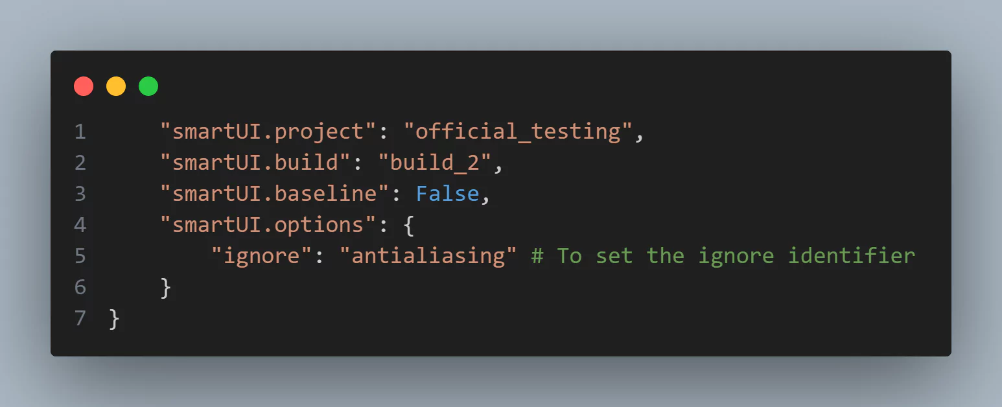1002x407 pixels.
Task: Click the blue False keyword
Action: pos(447,194)
